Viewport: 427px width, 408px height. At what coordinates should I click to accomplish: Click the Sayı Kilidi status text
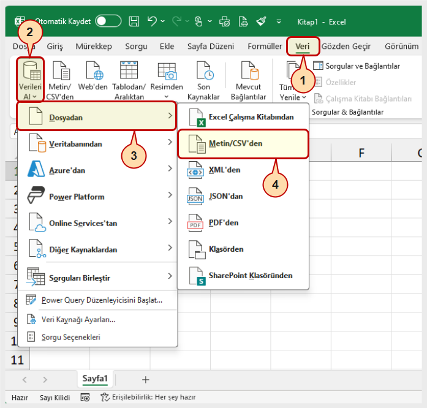tap(55, 398)
